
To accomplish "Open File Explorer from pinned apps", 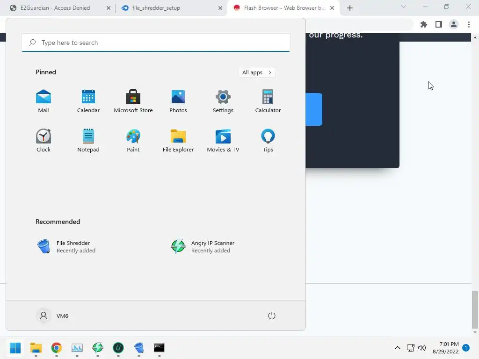I will pos(178,140).
